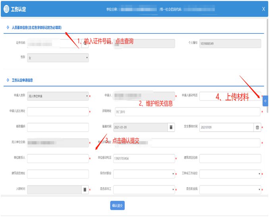Click the 邮政编码 text box
Viewport: 269px width, 217px height.
click(x=58, y=127)
